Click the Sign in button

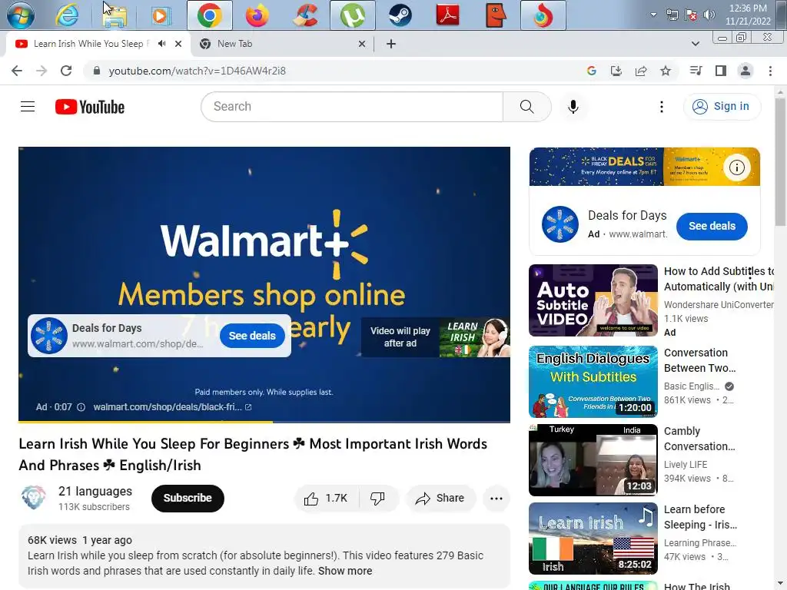tap(722, 106)
